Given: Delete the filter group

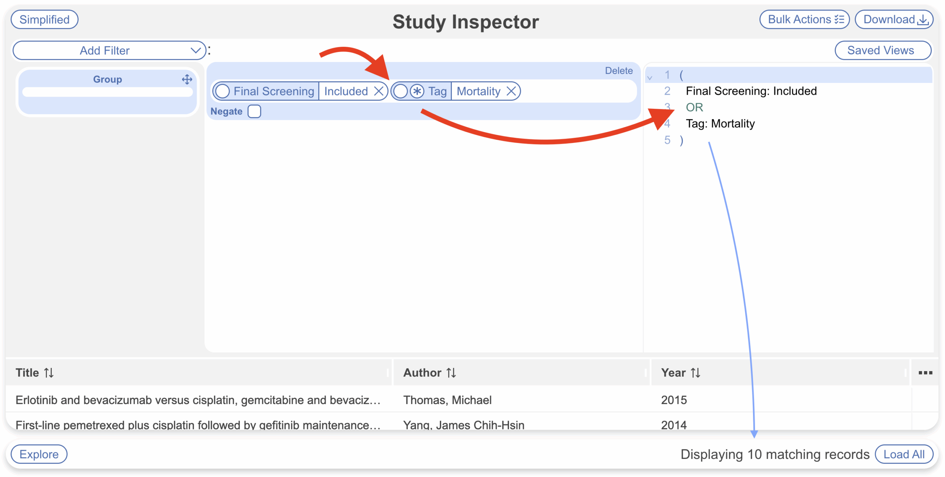Looking at the screenshot, I should tap(618, 71).
